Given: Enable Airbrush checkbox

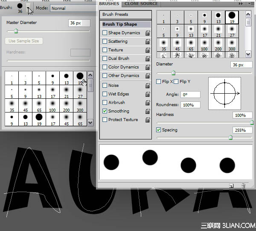Looking at the screenshot, I should [105, 103].
